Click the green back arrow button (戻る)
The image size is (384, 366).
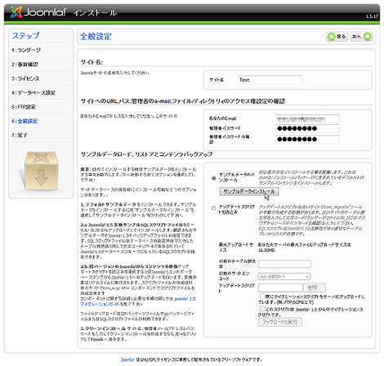pyautogui.click(x=337, y=36)
